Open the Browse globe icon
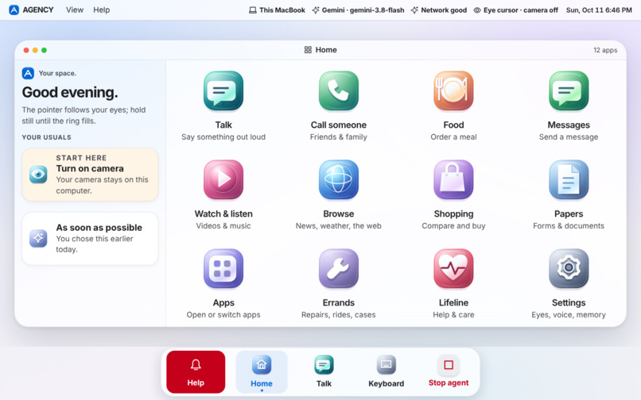Image resolution: width=641 pixels, height=400 pixels. [x=339, y=179]
